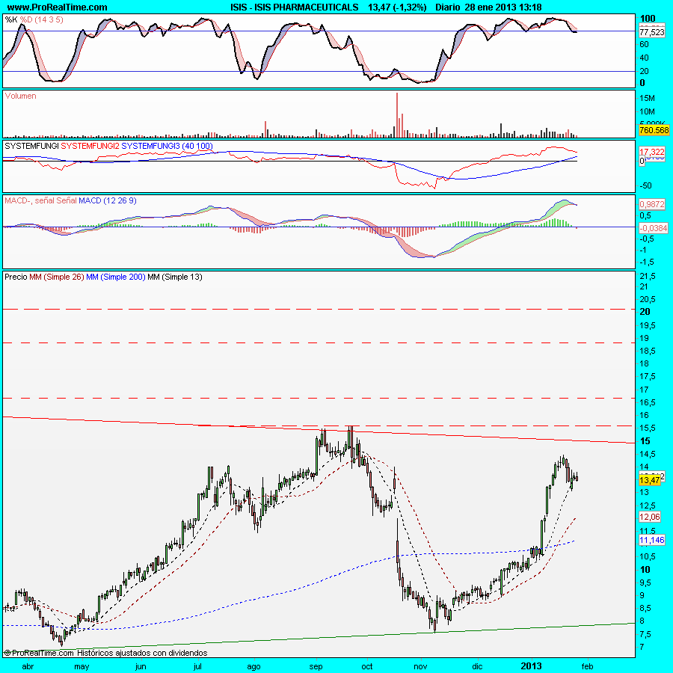Click the 2013 marker on time axis
The height and width of the screenshot is (673, 673).
click(x=531, y=665)
